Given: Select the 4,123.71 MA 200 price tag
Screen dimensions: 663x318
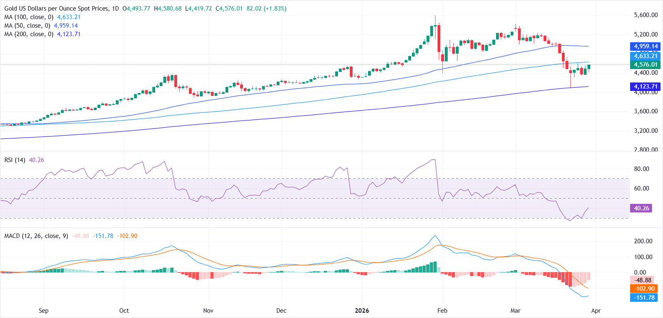Looking at the screenshot, I should coord(646,87).
